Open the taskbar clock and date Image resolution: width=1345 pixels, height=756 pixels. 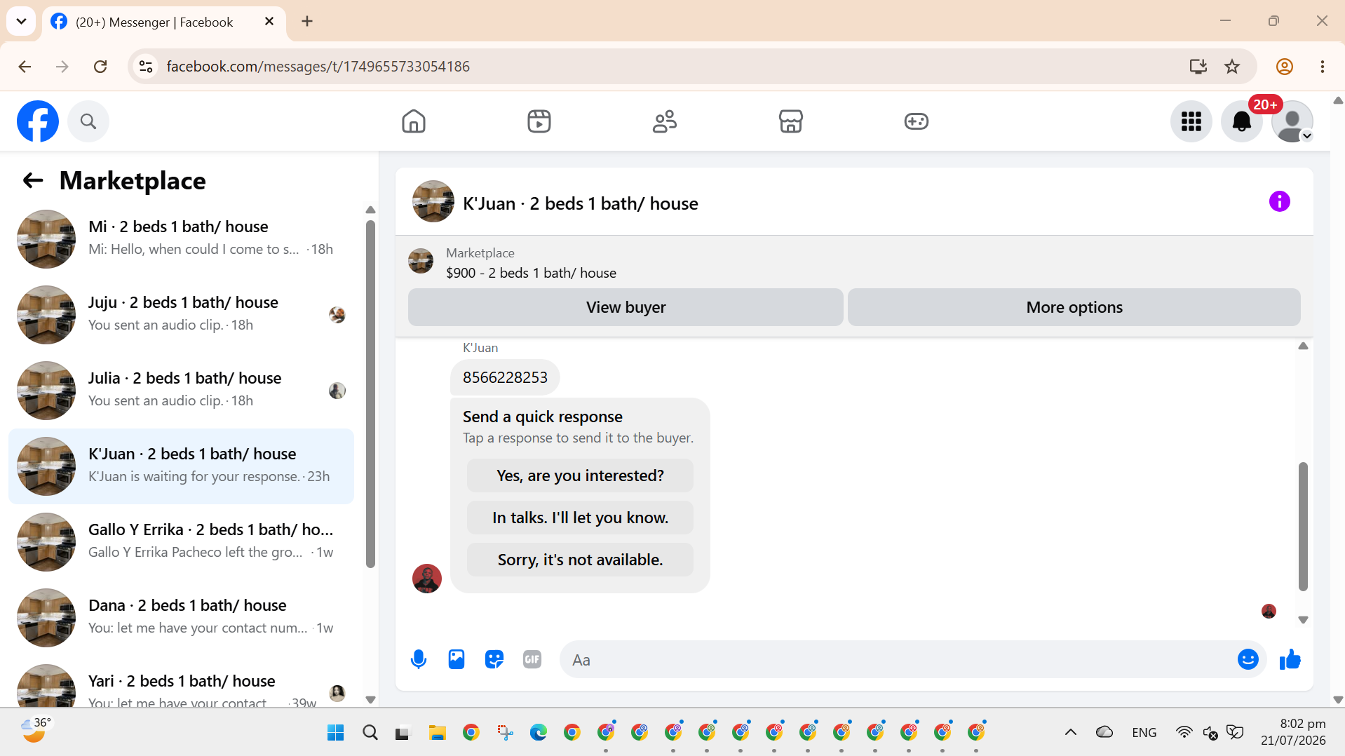[x=1293, y=732]
